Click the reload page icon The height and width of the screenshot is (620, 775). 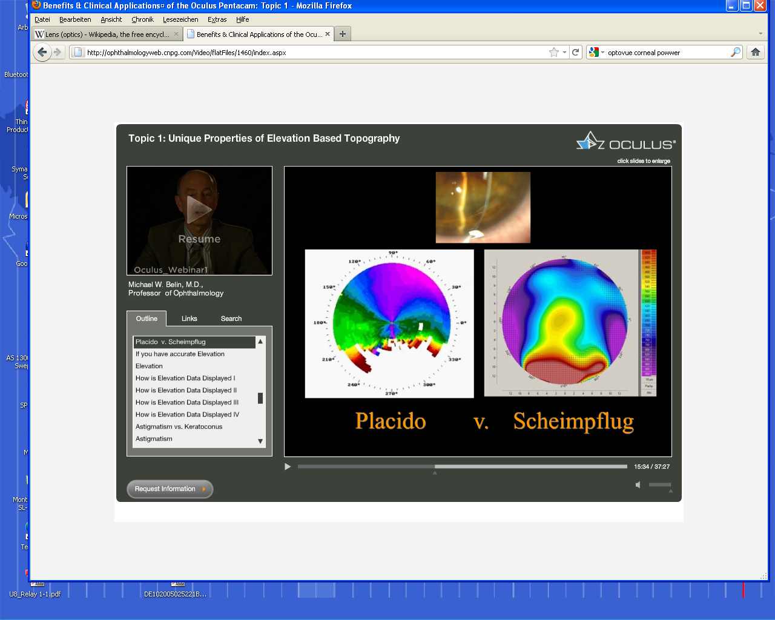(576, 52)
